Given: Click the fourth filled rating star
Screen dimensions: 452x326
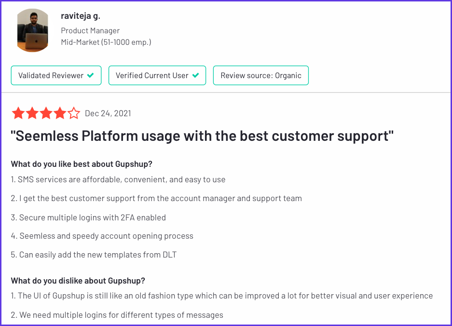Looking at the screenshot, I should point(60,113).
